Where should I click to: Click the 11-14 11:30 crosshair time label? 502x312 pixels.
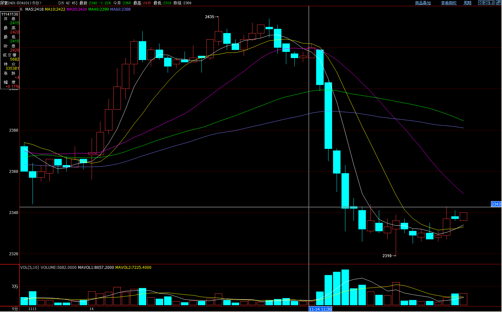point(320,309)
